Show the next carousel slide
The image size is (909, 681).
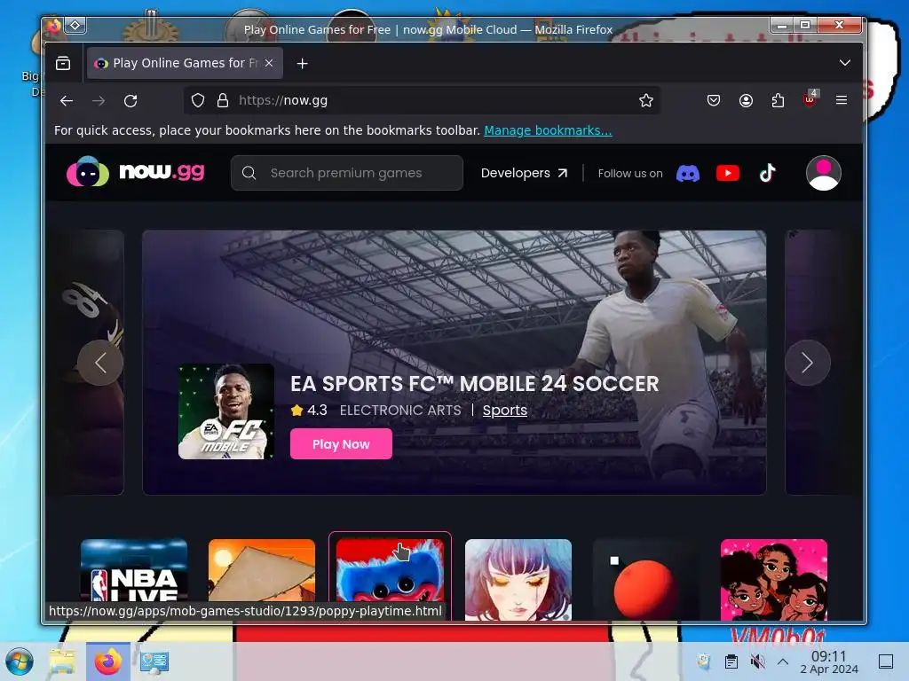tap(808, 363)
